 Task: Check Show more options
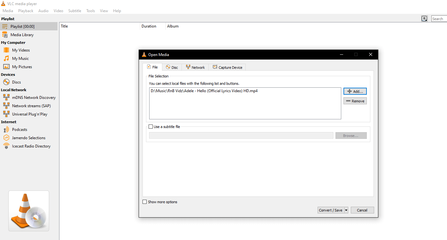[144, 202]
